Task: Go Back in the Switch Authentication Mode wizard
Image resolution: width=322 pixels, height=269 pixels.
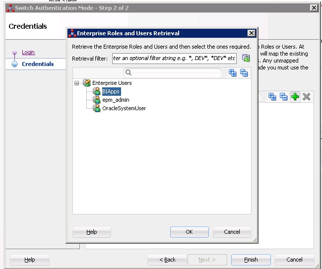Action: (x=167, y=260)
